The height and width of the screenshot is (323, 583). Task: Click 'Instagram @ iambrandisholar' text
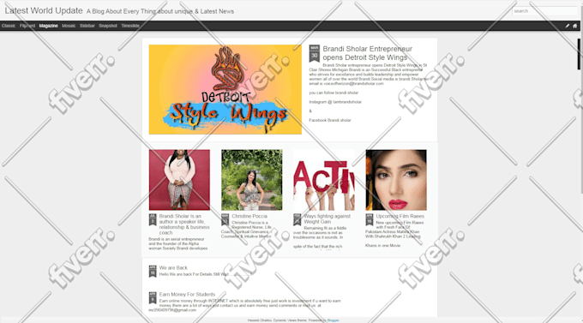click(x=335, y=102)
